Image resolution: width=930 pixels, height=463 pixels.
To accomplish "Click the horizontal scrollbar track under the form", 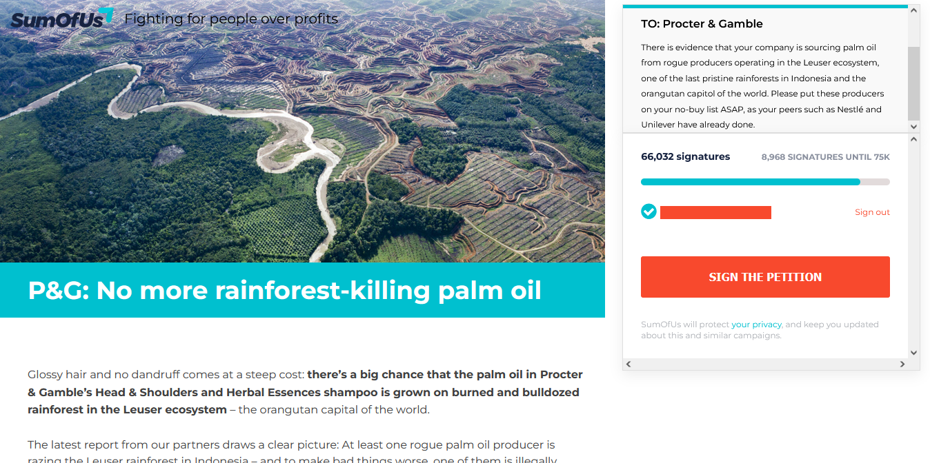I will coord(764,364).
